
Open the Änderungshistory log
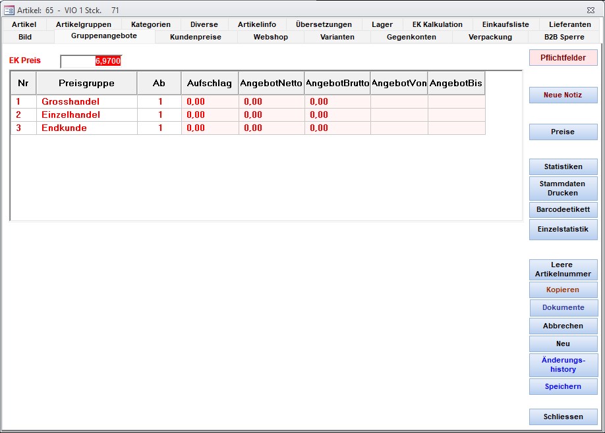(x=563, y=365)
